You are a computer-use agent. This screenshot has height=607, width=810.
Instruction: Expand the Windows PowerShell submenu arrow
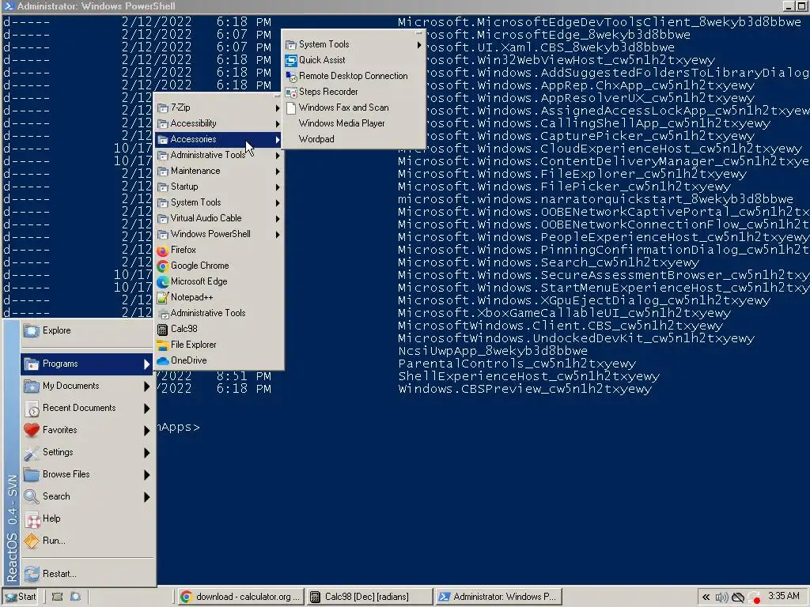point(278,234)
